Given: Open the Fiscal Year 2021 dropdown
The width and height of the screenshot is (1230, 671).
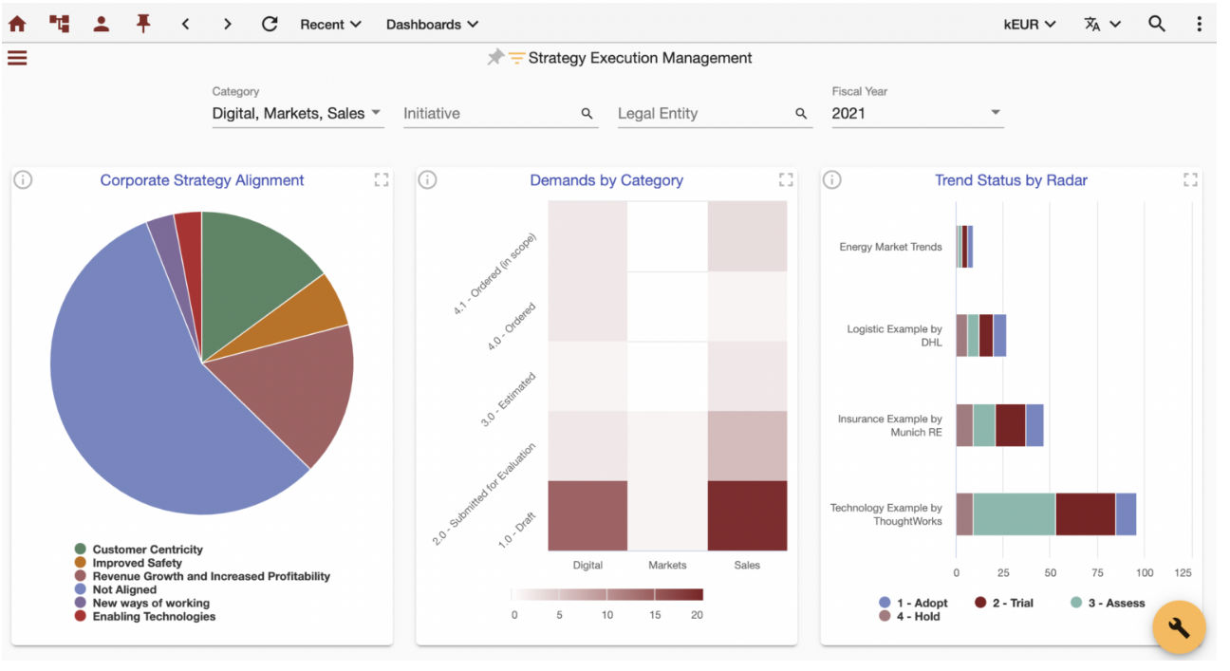Looking at the screenshot, I should click(x=917, y=113).
